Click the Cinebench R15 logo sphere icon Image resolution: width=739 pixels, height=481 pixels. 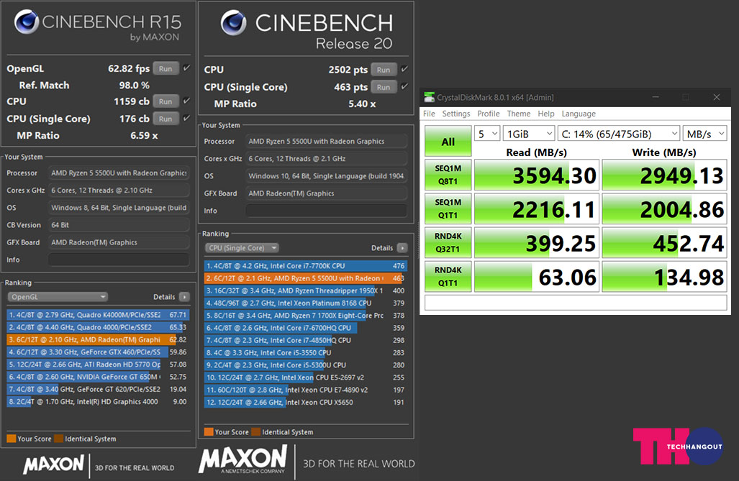point(27,21)
